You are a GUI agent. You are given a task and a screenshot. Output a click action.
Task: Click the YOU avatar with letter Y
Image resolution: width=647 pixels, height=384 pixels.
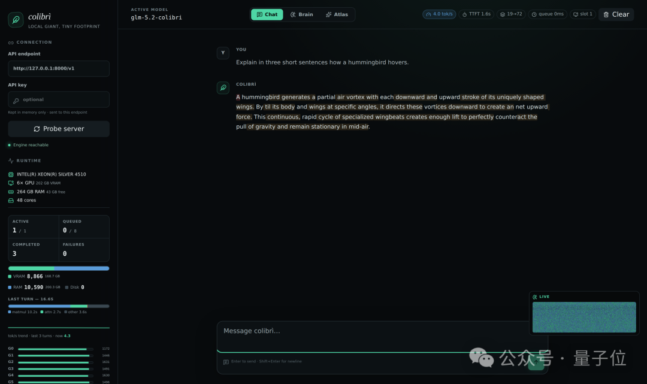pos(223,53)
